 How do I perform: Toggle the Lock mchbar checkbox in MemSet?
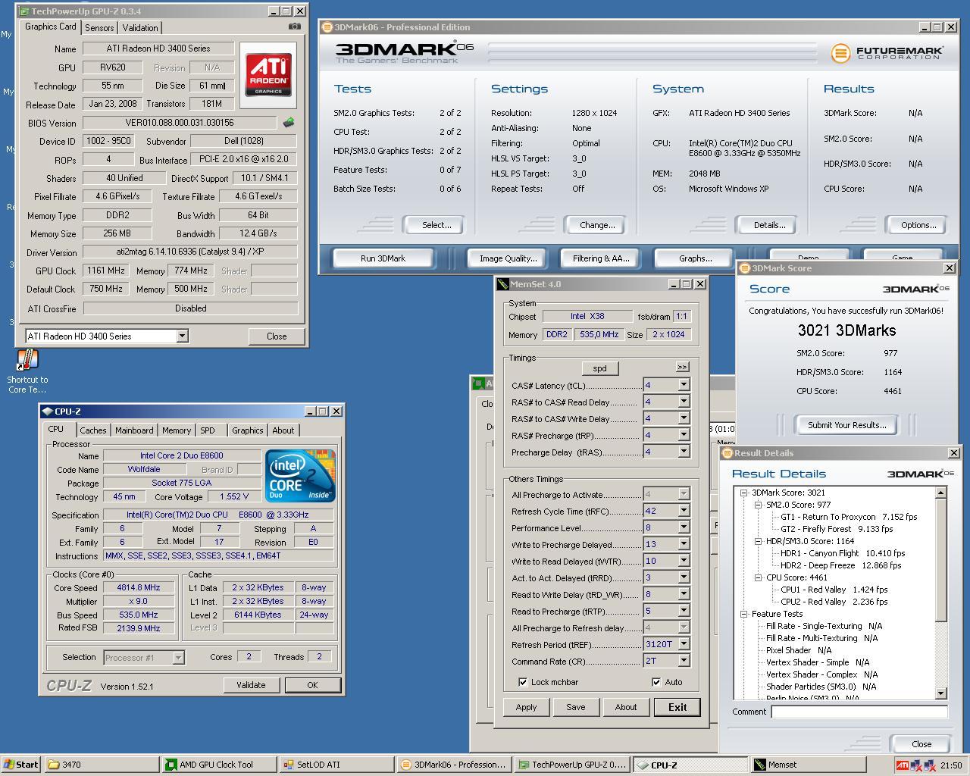coord(523,682)
